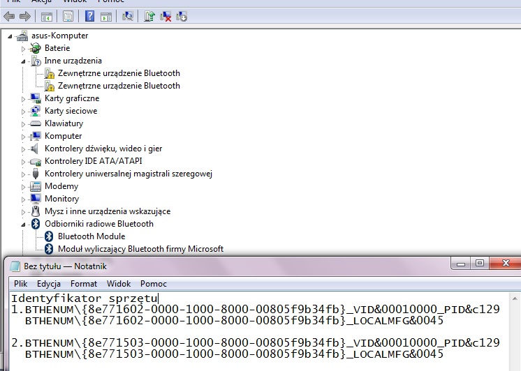This screenshot has width=521, height=371.
Task: Click the Karty graficzne display adapter icon
Action: pos(35,98)
